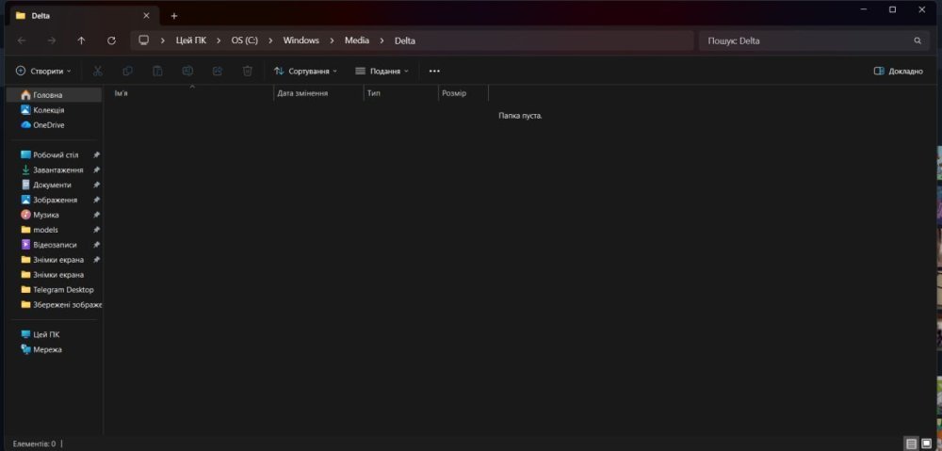
Task: Click pin icon next to Завантаження
Action: point(96,170)
